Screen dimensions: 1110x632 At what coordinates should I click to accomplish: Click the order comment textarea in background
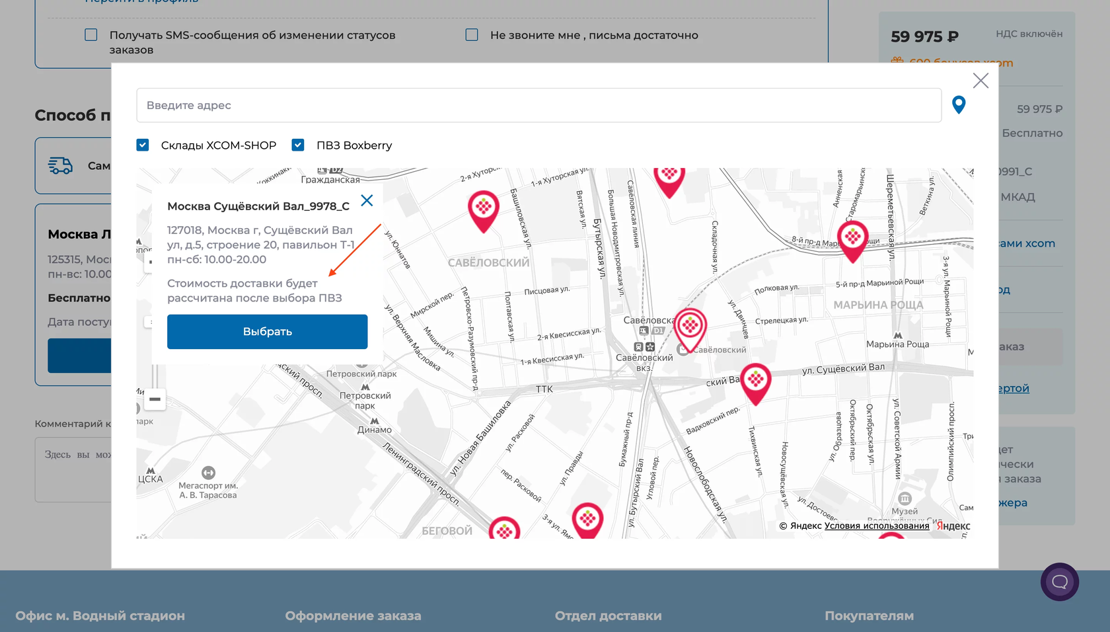(73, 469)
